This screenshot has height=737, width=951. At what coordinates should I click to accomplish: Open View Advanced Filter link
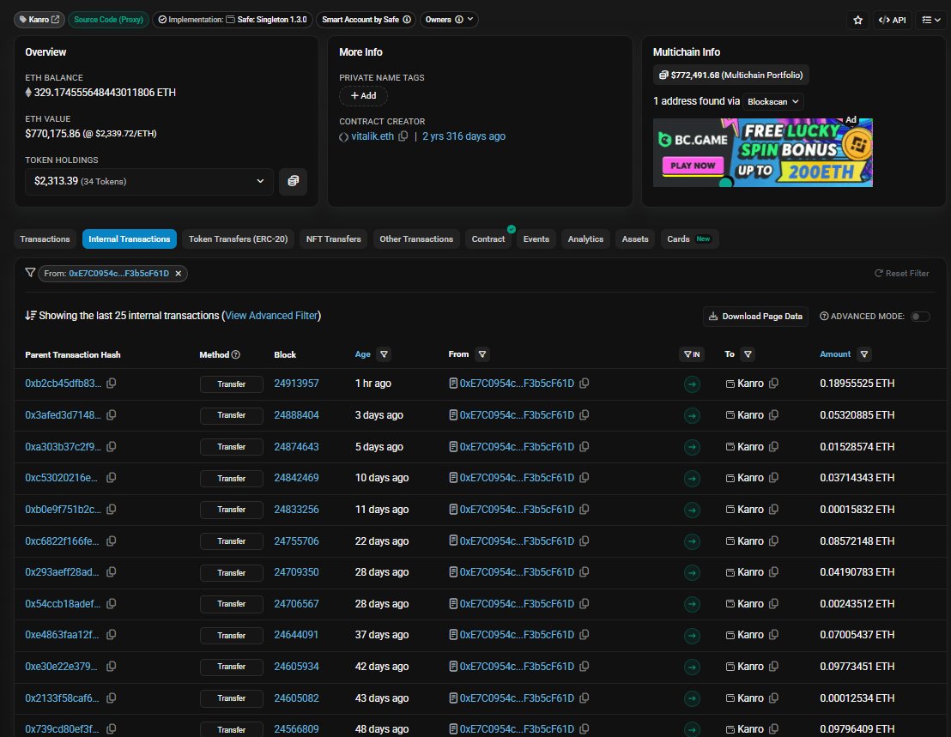[271, 316]
